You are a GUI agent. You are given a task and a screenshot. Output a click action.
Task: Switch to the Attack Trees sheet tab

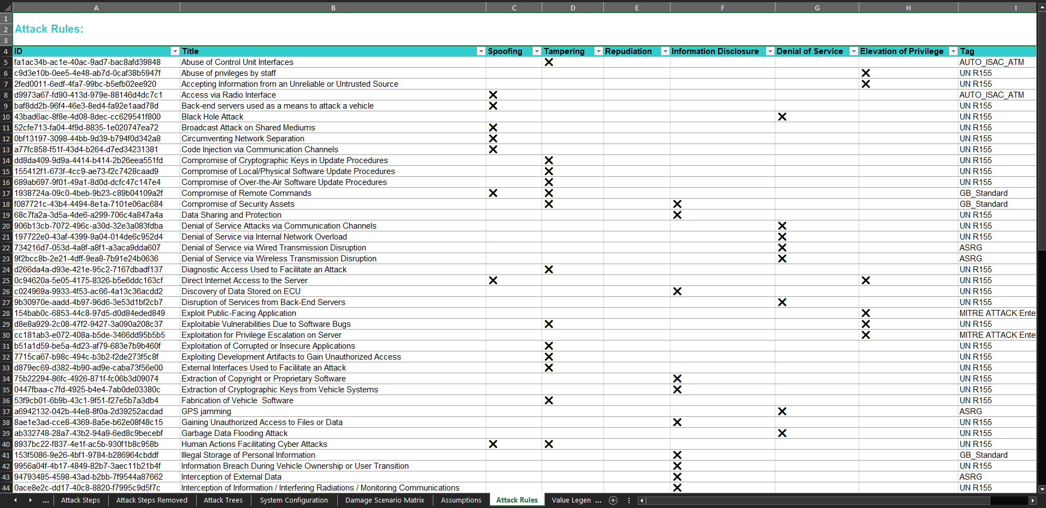click(222, 500)
